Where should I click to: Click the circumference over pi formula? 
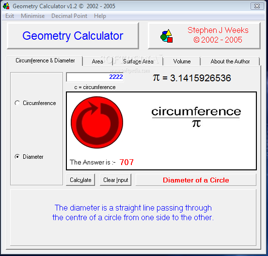pyautogui.click(x=196, y=117)
